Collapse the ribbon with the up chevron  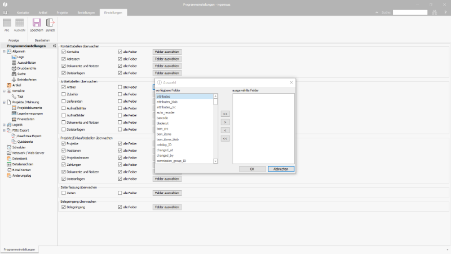click(x=377, y=12)
